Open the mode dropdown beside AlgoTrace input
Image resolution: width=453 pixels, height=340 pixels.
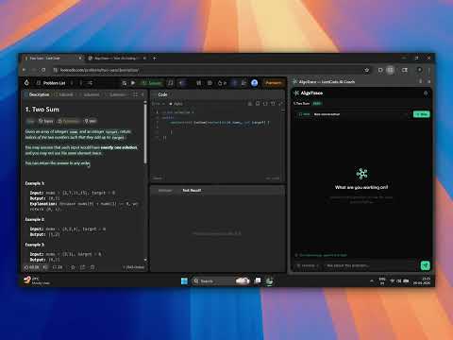click(x=308, y=265)
